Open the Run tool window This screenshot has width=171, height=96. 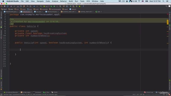pyautogui.click(x=46, y=92)
